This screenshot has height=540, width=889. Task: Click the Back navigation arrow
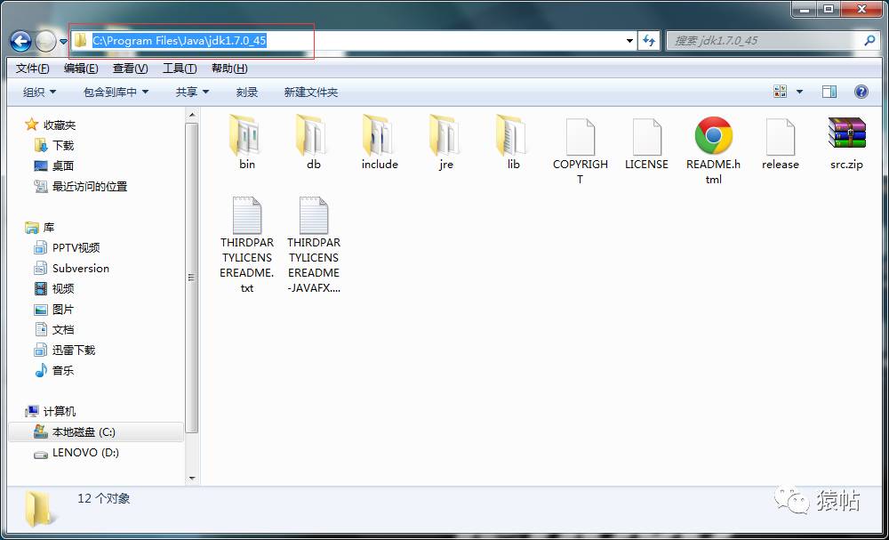[21, 41]
